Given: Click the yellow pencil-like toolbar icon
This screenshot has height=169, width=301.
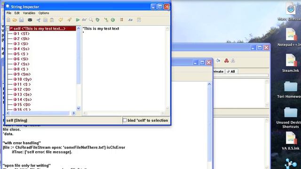Looking at the screenshot, I should point(69,20).
